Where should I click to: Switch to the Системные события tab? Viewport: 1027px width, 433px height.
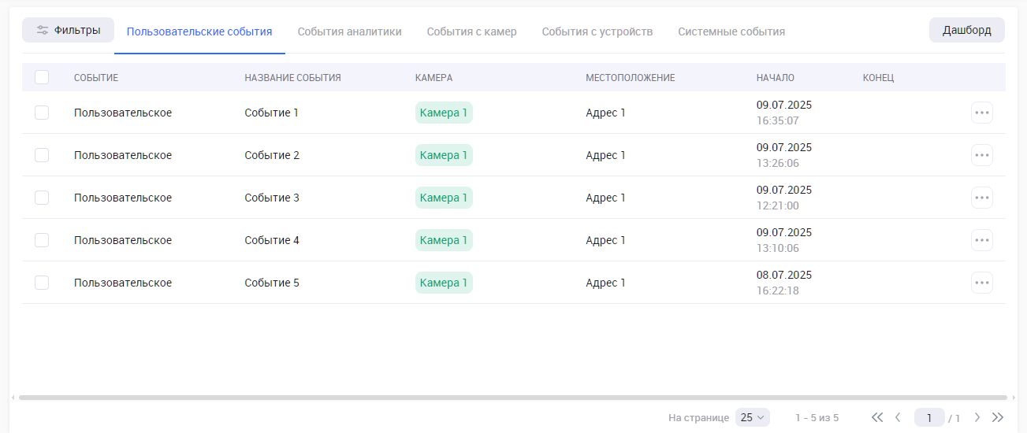pyautogui.click(x=731, y=31)
